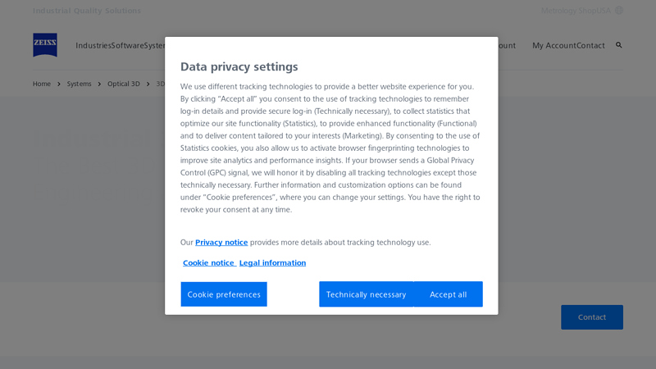Follow the Privacy notice link
Image resolution: width=656 pixels, height=369 pixels.
221,243
